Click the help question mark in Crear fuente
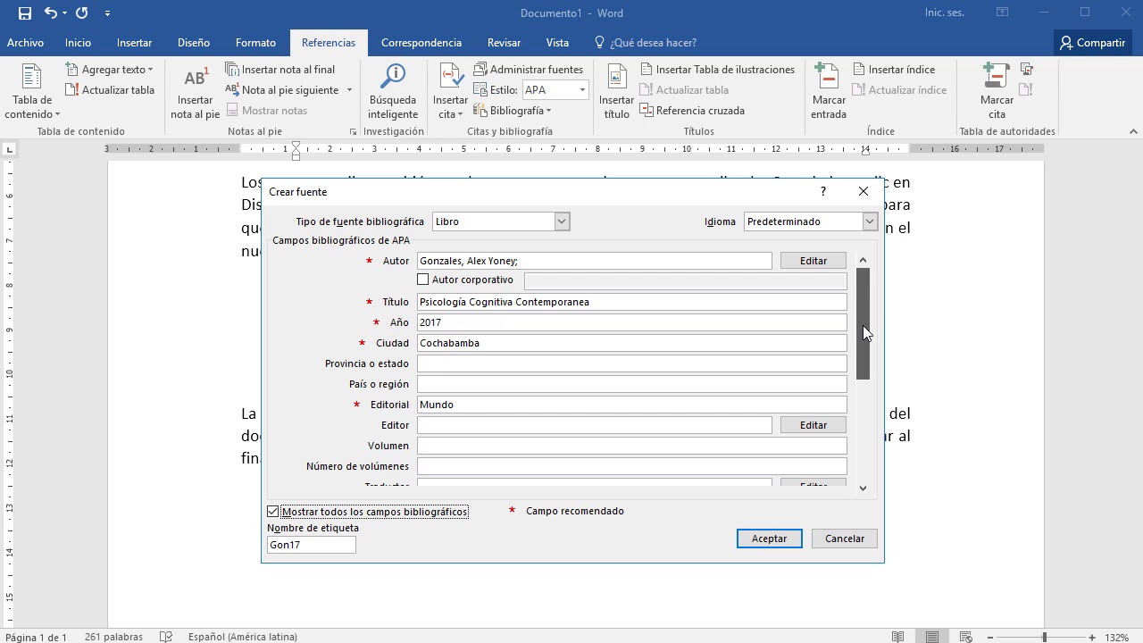Image resolution: width=1143 pixels, height=643 pixels. pos(822,192)
